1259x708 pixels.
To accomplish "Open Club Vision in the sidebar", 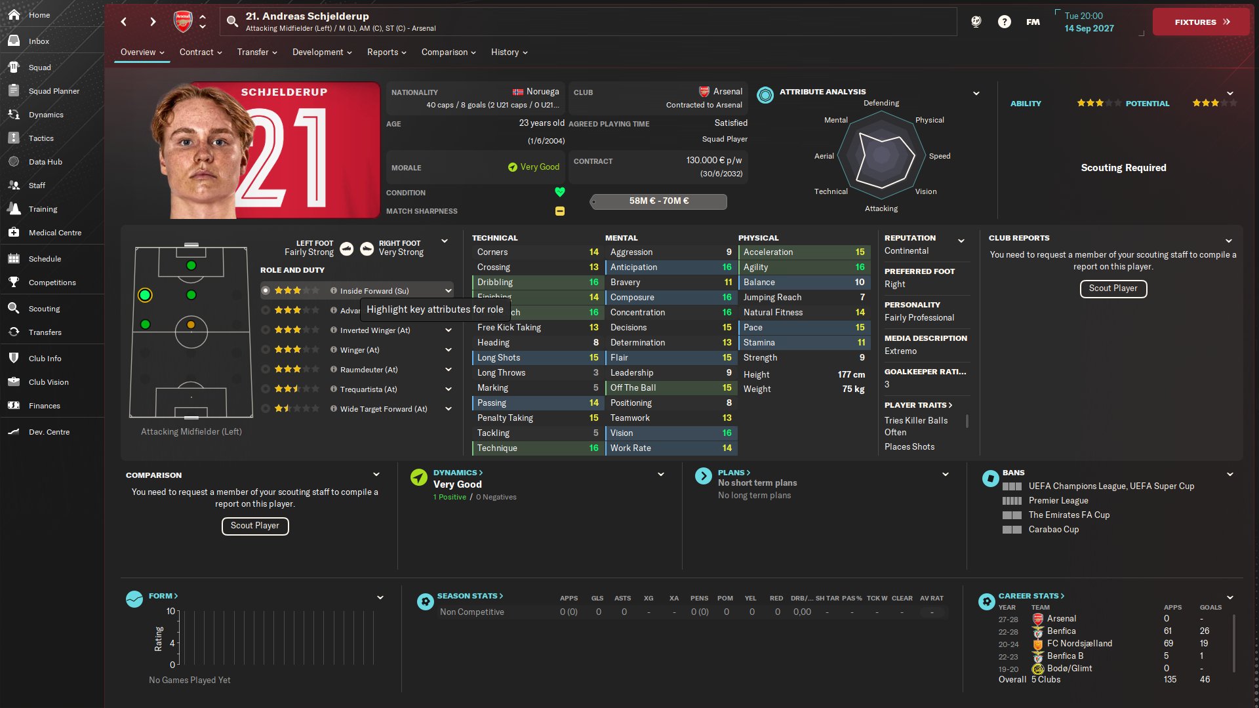I will [x=49, y=382].
